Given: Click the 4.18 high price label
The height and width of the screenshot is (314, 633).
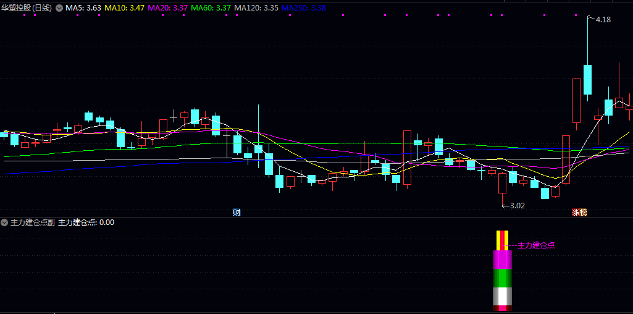Looking at the screenshot, I should coord(603,20).
